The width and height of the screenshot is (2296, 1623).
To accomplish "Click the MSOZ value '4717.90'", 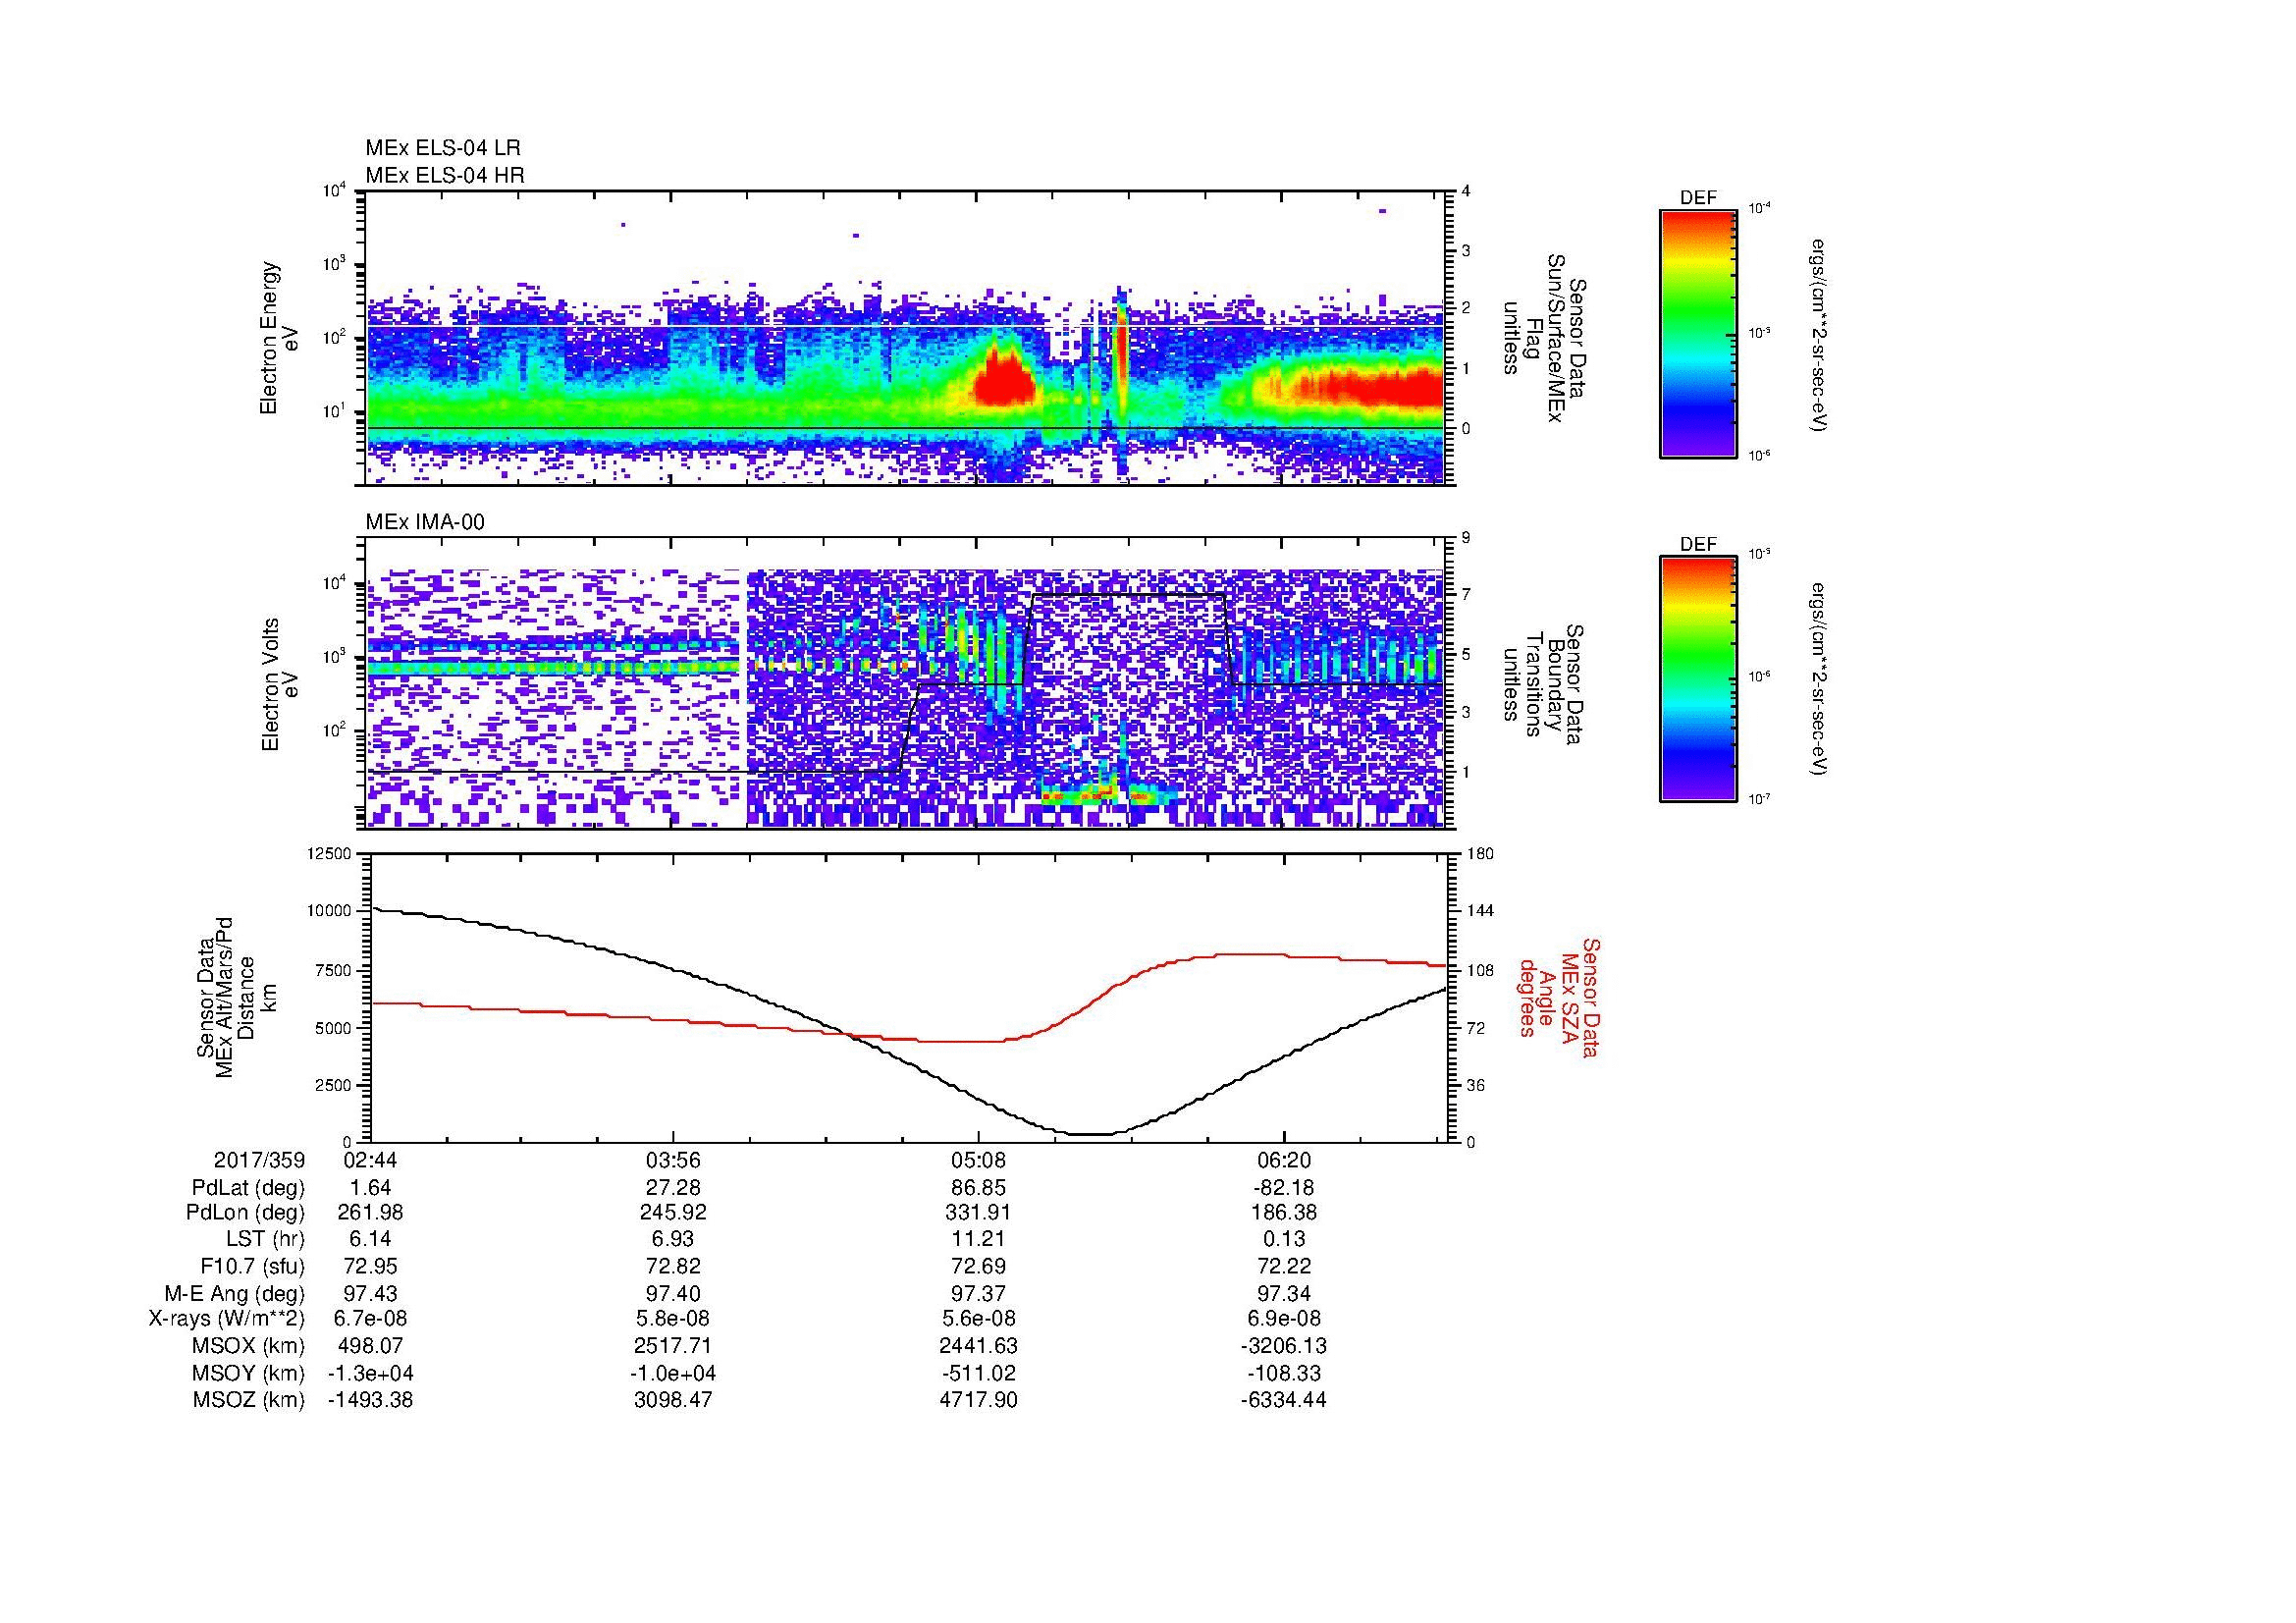I will [x=978, y=1400].
